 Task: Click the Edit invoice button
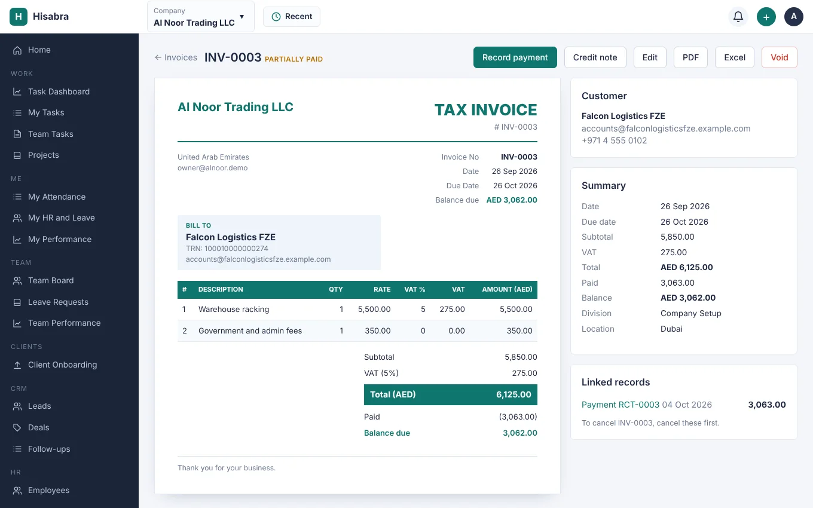pyautogui.click(x=650, y=57)
